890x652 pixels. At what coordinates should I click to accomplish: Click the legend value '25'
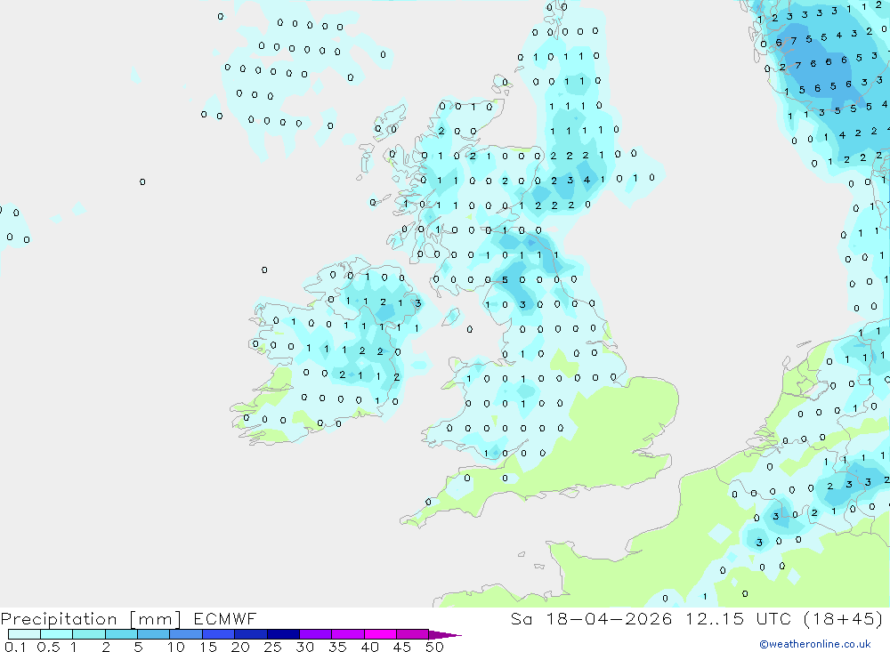click(272, 647)
